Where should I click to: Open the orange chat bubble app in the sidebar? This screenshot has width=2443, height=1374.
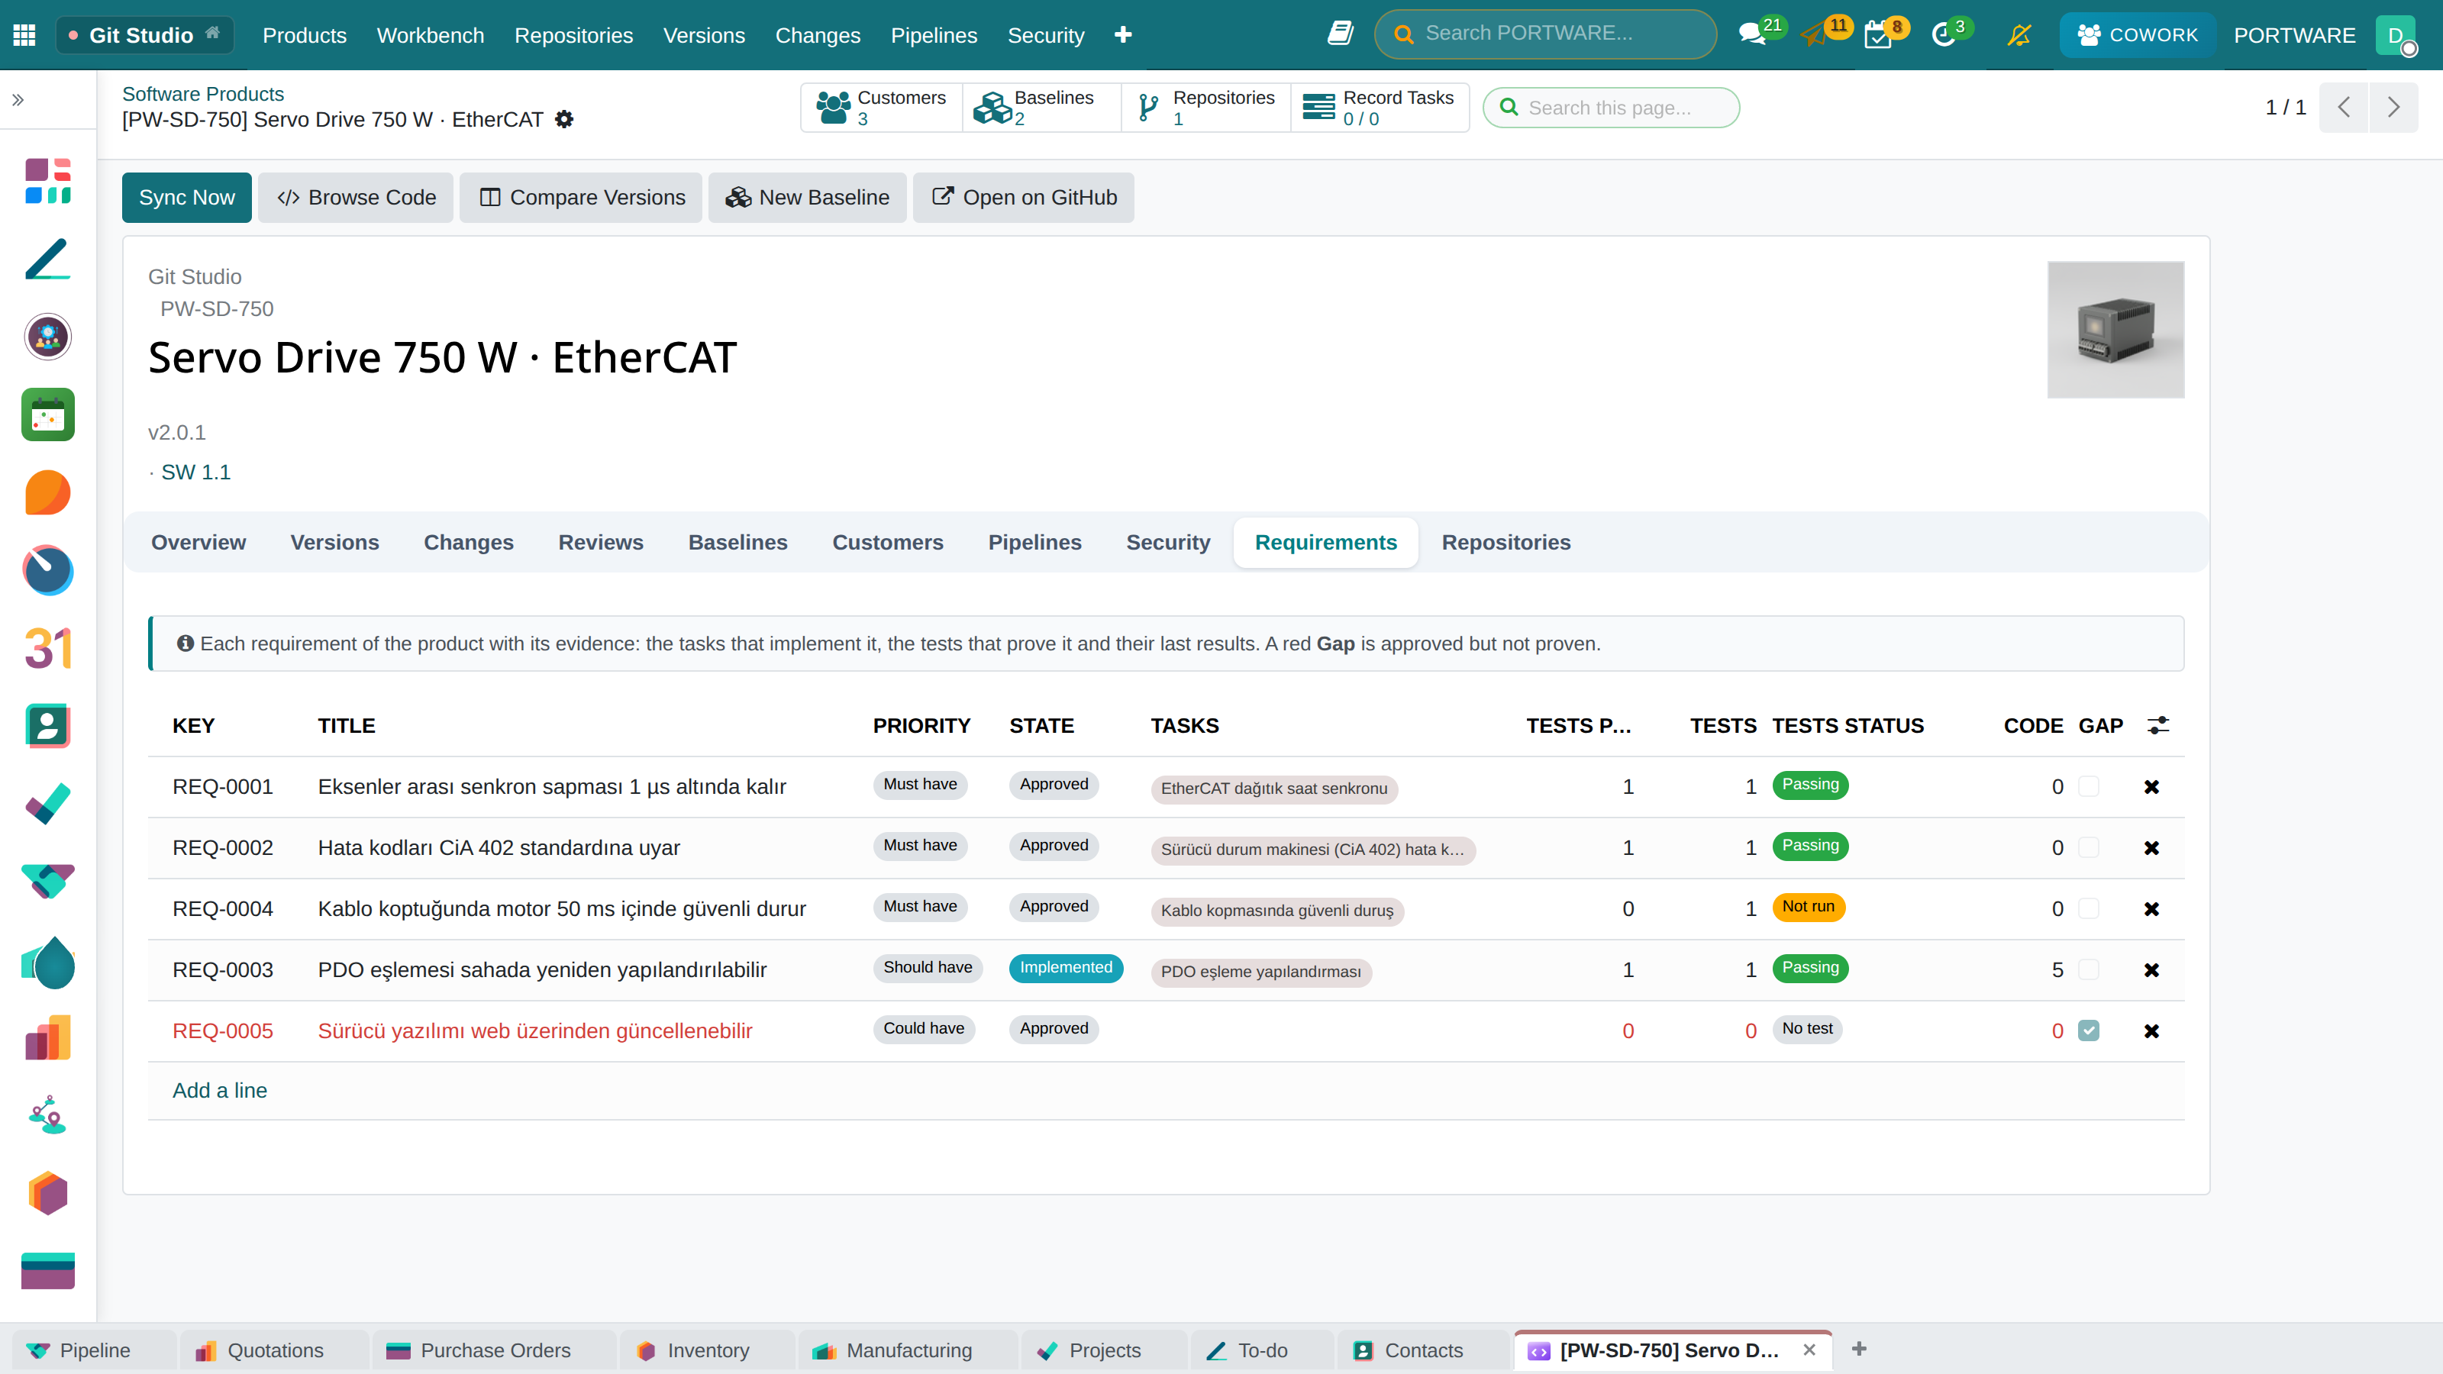(x=48, y=492)
